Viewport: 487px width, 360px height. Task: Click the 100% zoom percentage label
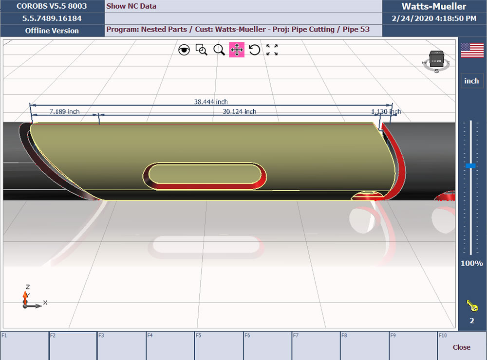click(471, 263)
